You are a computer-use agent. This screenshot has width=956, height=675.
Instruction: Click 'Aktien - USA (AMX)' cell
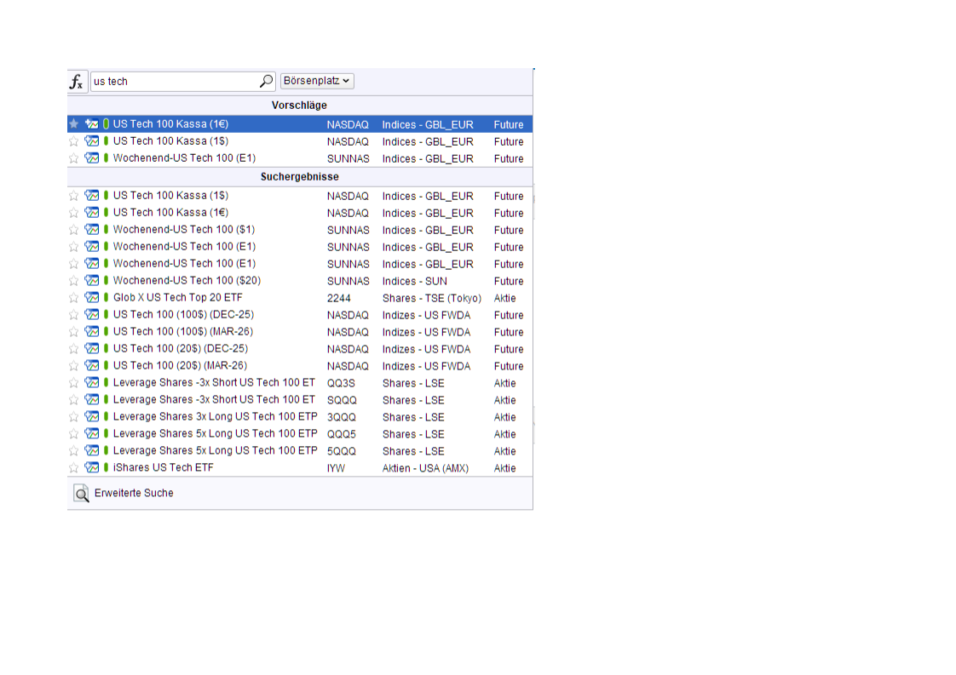click(x=425, y=468)
